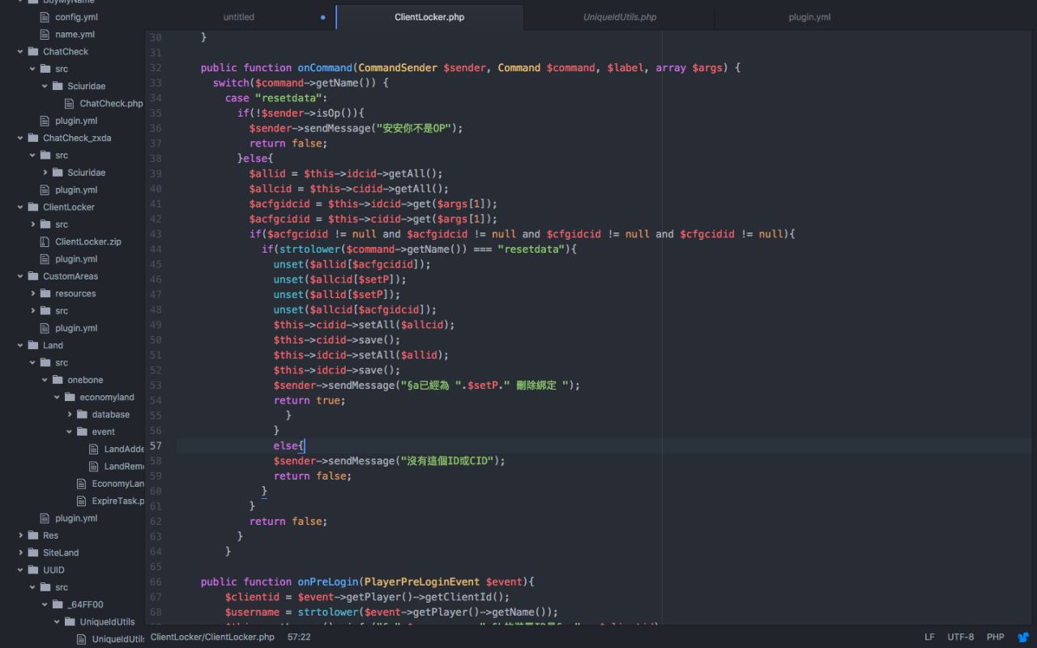The width and height of the screenshot is (1037, 648).
Task: Click the "resetdata" case string on line 34
Action: click(x=289, y=98)
